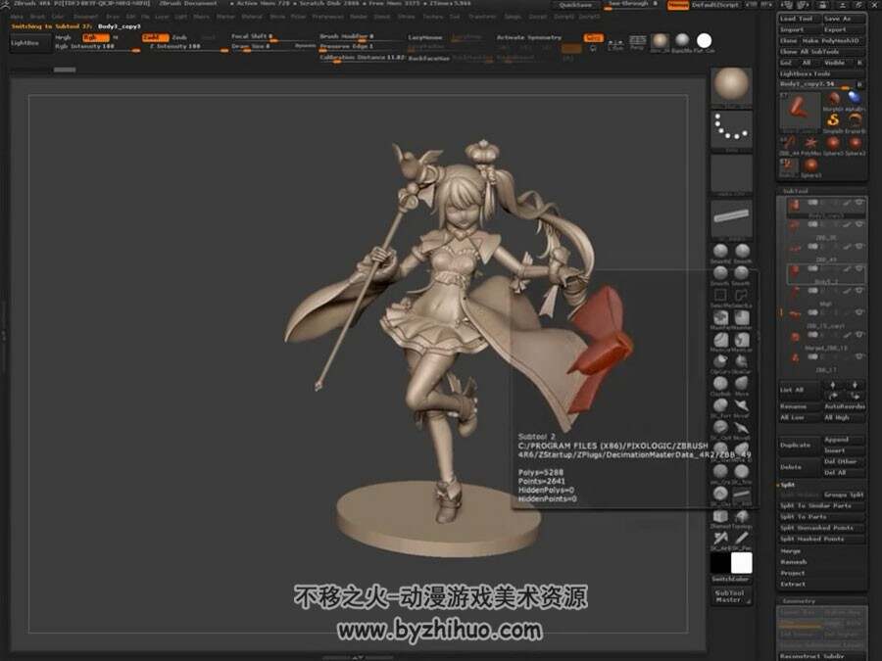
Task: Select the ClipCurve brush icon
Action: coord(720,361)
